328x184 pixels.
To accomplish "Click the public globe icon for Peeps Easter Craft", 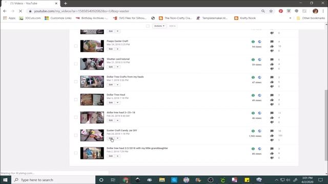I will tap(260, 42).
